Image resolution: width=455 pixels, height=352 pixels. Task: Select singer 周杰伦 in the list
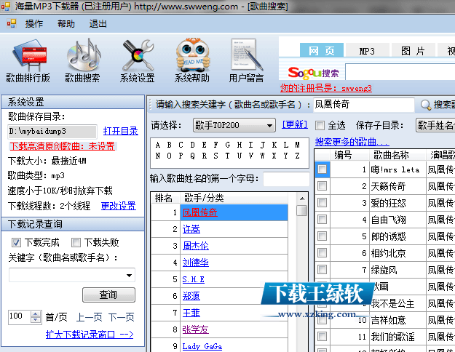(x=196, y=246)
